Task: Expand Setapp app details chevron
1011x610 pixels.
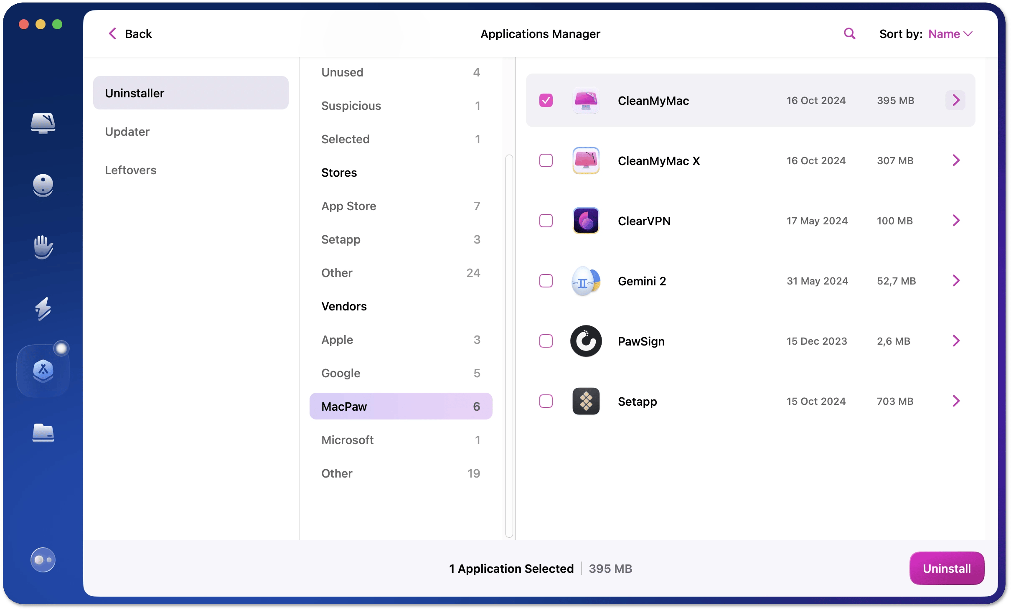Action: pyautogui.click(x=955, y=401)
